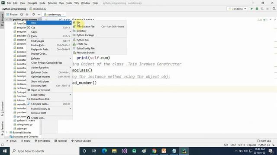Viewport: 277px width, 155px height.
Task: Open the Problems tool window tab
Action: pyautogui.click(x=42, y=141)
